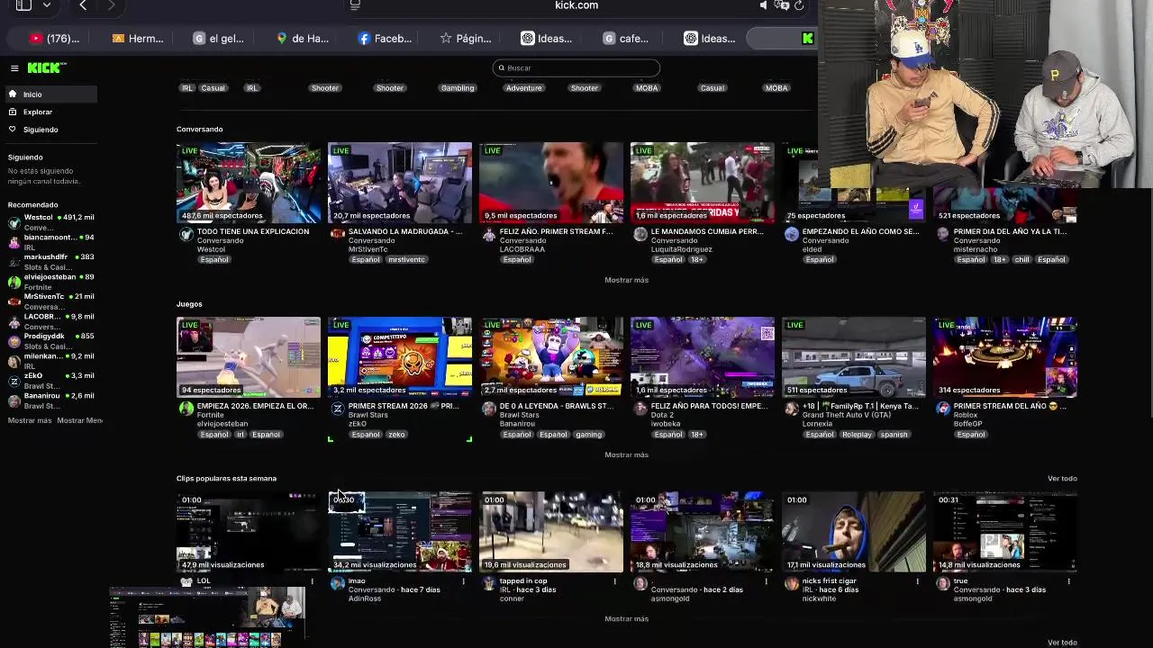Show more Juegos streams with Mostrar más
Screen dimensions: 1153x648
(627, 454)
